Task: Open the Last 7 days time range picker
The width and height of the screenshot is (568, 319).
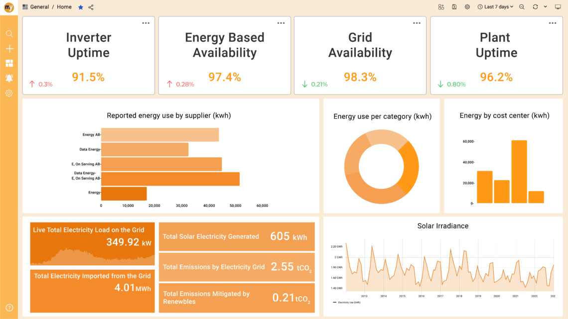Action: (495, 7)
